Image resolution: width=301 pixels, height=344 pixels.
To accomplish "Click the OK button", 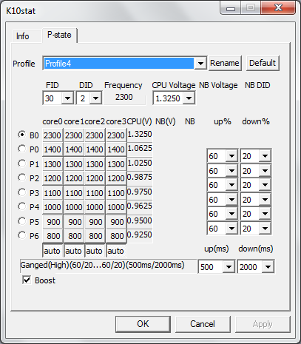I will pyautogui.click(x=143, y=324).
